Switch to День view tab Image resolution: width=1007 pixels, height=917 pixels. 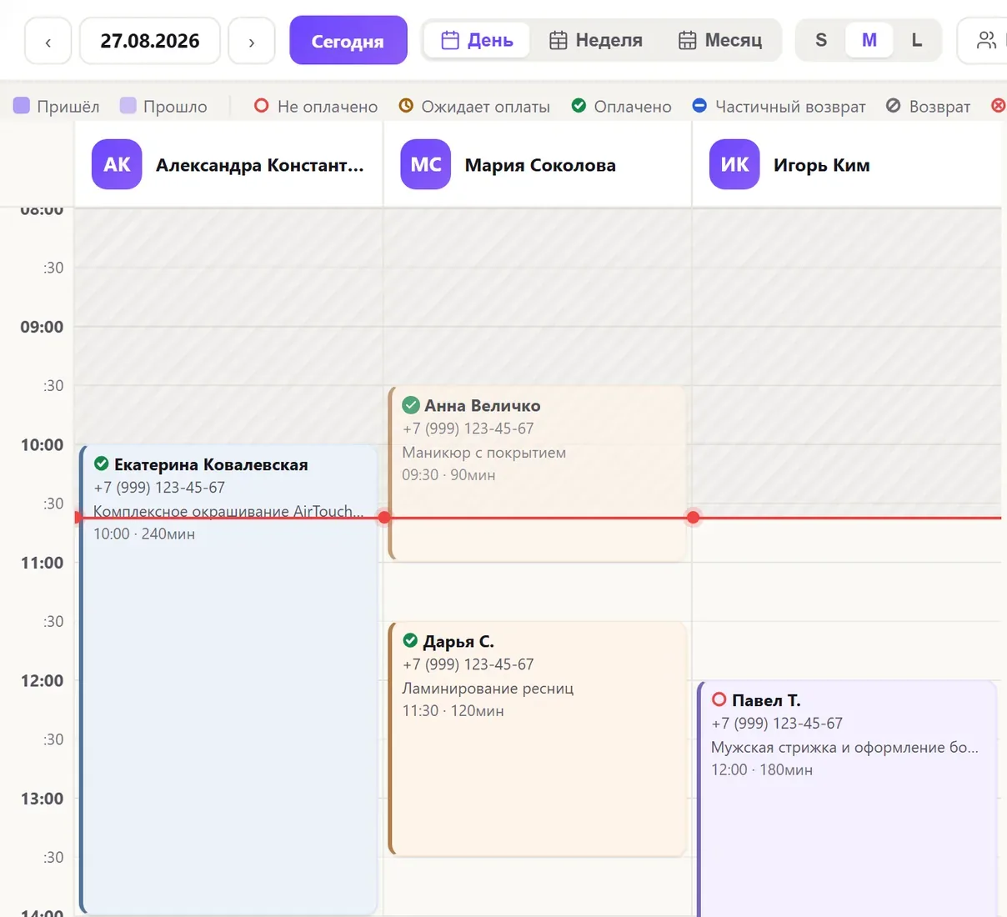click(x=477, y=40)
